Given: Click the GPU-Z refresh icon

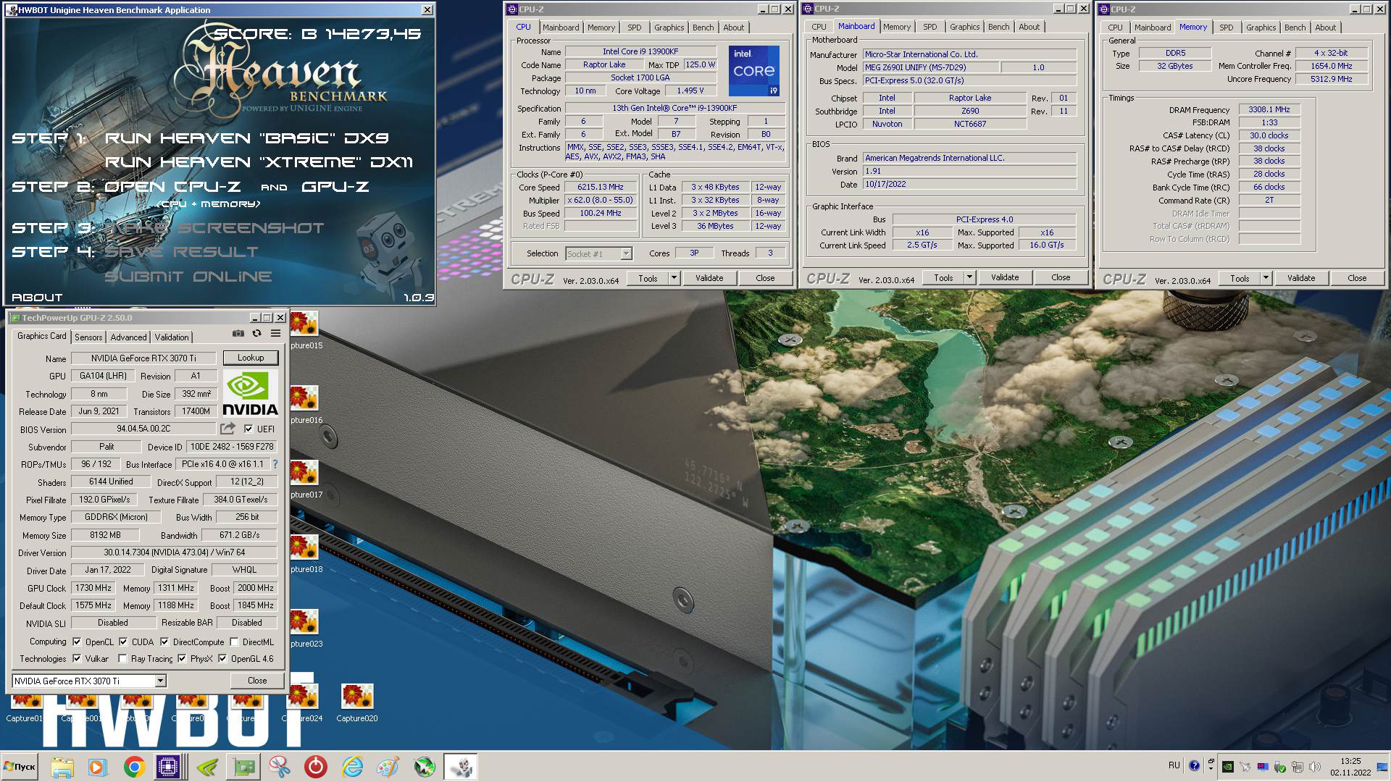Looking at the screenshot, I should pyautogui.click(x=256, y=333).
